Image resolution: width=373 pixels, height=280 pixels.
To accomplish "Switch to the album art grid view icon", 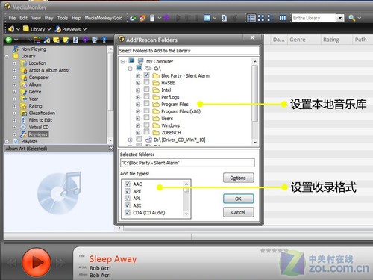I will click(261, 18).
